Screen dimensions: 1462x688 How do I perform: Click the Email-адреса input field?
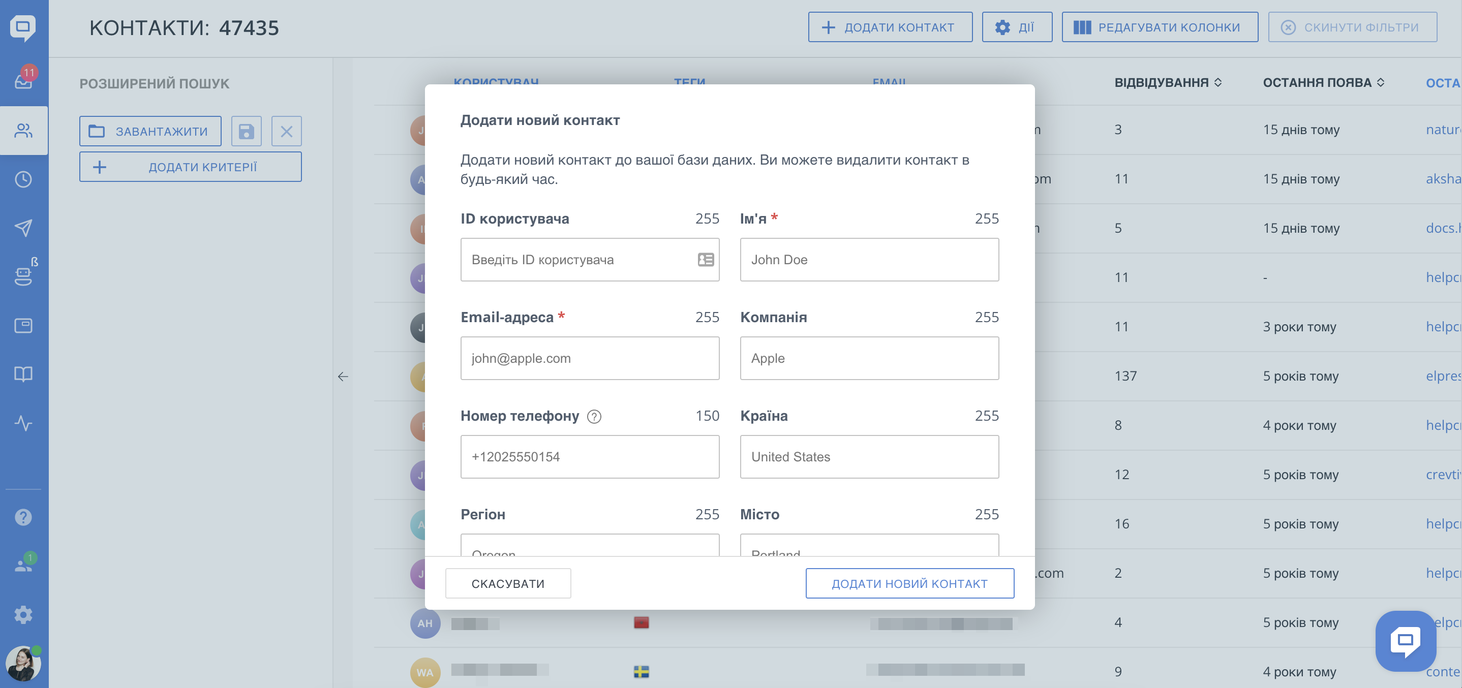590,358
